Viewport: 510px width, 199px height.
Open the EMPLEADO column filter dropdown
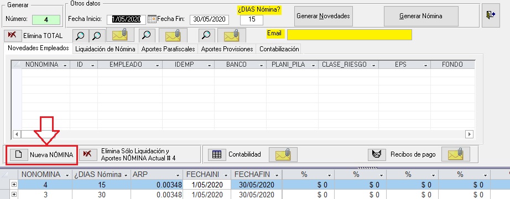pos(158,65)
